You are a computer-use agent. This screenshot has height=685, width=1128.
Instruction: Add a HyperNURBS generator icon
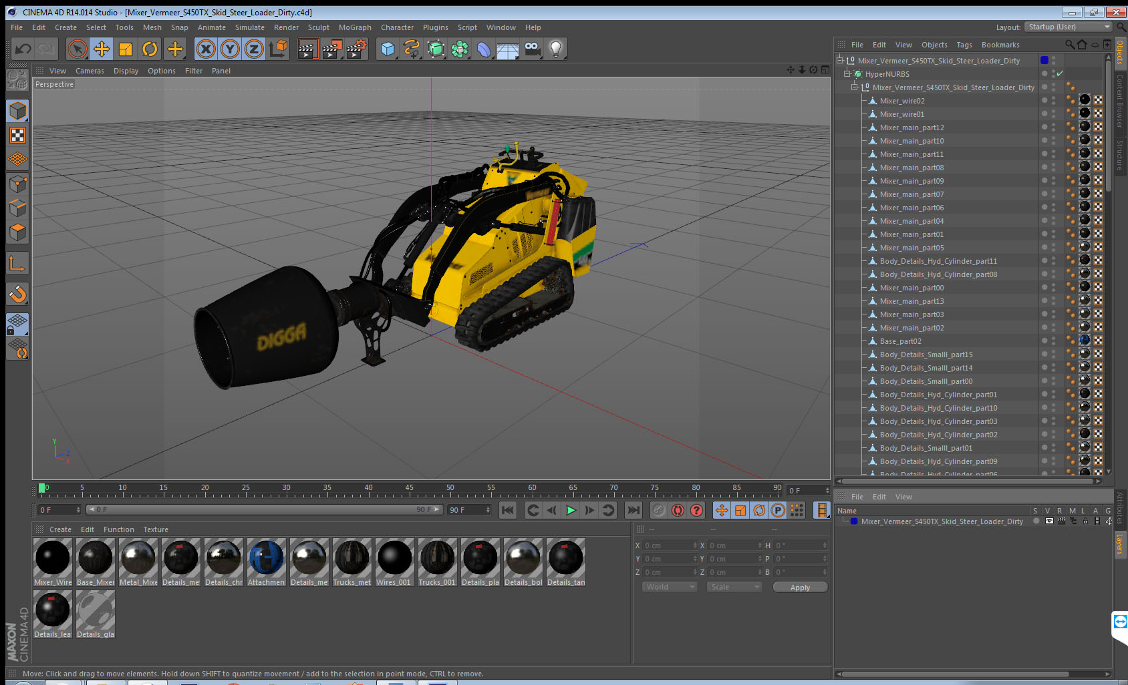436,49
